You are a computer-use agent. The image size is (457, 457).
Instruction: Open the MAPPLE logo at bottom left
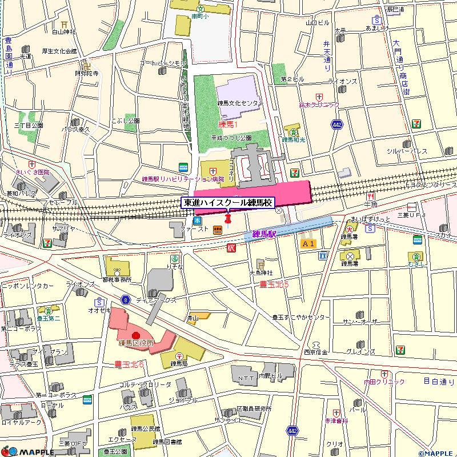(27, 450)
